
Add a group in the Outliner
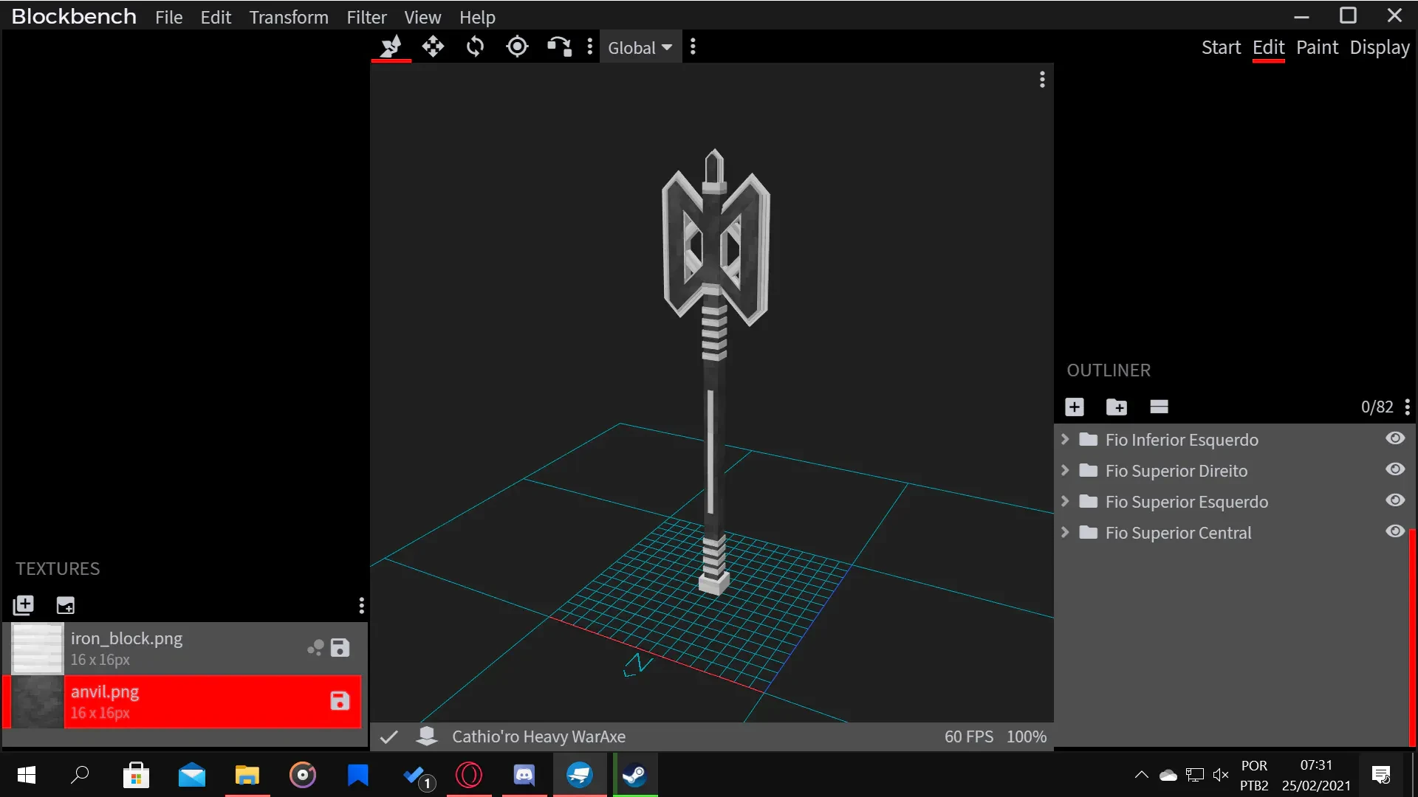click(1117, 407)
